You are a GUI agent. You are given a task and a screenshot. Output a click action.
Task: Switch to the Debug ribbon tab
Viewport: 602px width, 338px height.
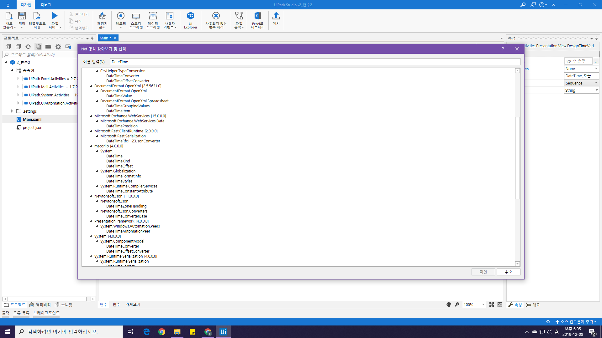46,5
